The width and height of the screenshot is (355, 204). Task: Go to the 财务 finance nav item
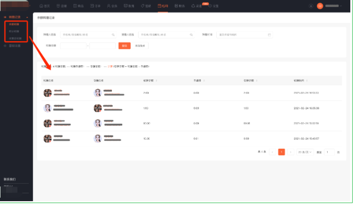point(180,6)
